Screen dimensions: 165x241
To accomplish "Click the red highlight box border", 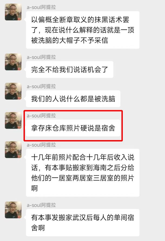I will [73, 110].
